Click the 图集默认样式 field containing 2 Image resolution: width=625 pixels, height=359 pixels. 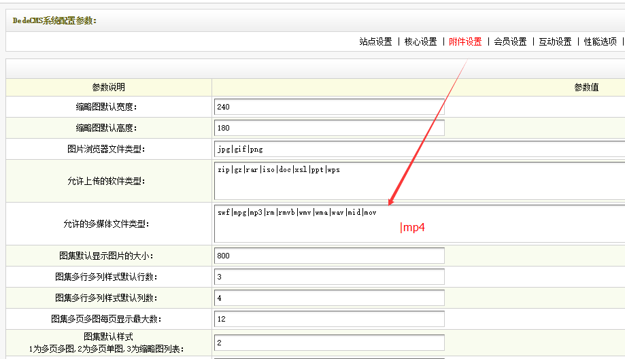328,343
